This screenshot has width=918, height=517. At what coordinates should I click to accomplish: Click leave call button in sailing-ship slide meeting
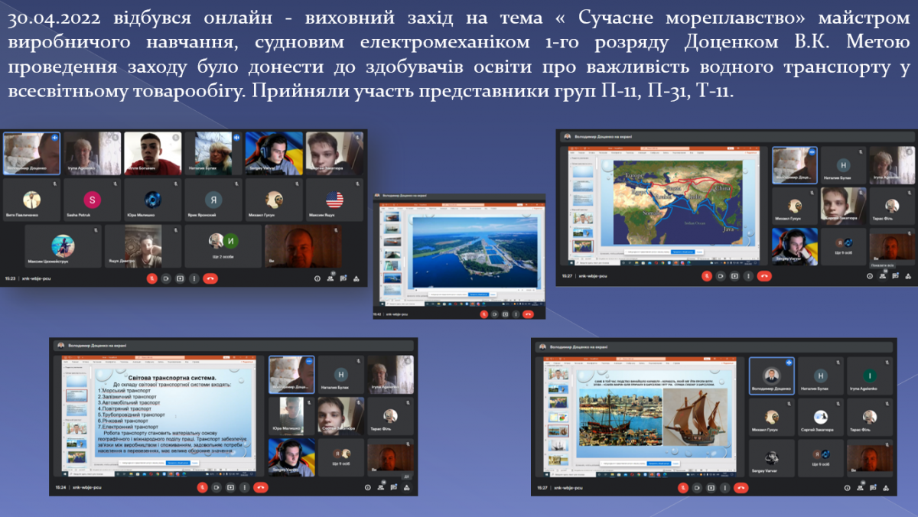coord(741,487)
